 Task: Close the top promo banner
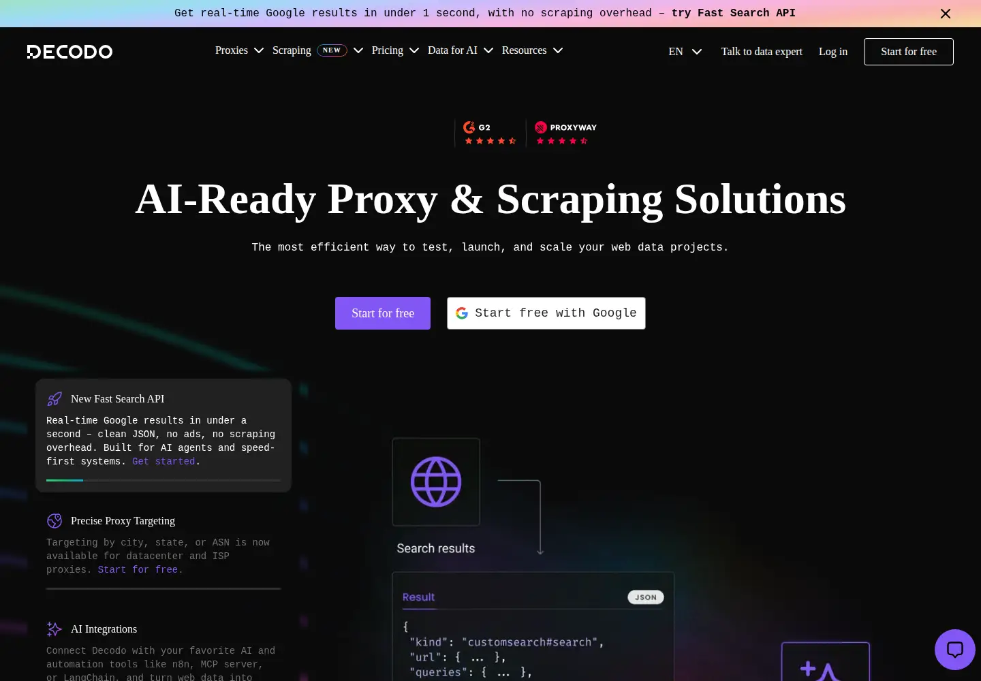coord(946,14)
